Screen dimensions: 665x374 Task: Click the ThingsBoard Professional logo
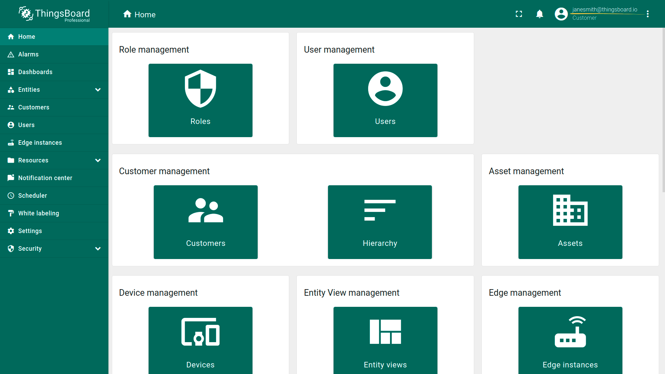tap(54, 14)
